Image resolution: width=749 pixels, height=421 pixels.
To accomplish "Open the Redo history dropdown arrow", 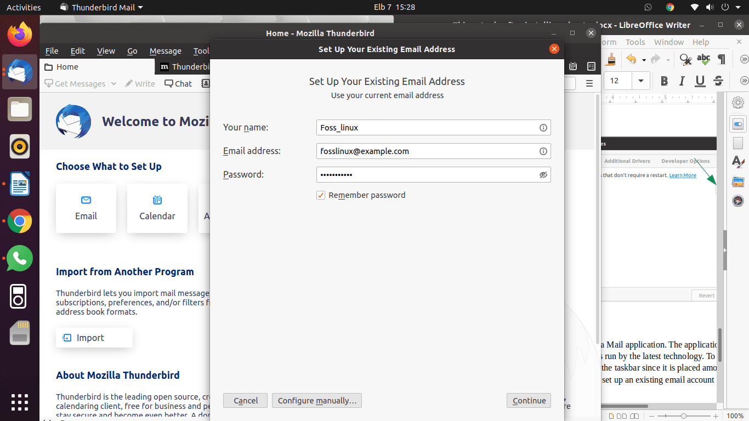I will tap(668, 59).
